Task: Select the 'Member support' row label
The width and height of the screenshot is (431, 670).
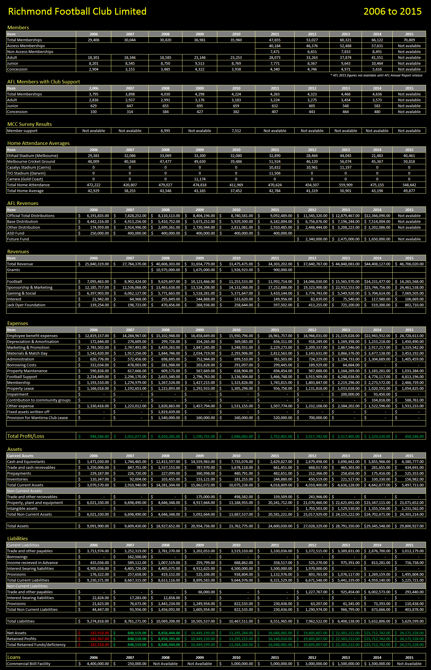Action: pos(22,131)
